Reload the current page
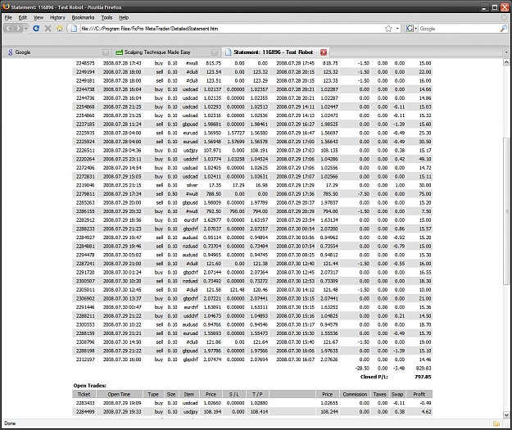The height and width of the screenshot is (430, 512). (x=36, y=29)
